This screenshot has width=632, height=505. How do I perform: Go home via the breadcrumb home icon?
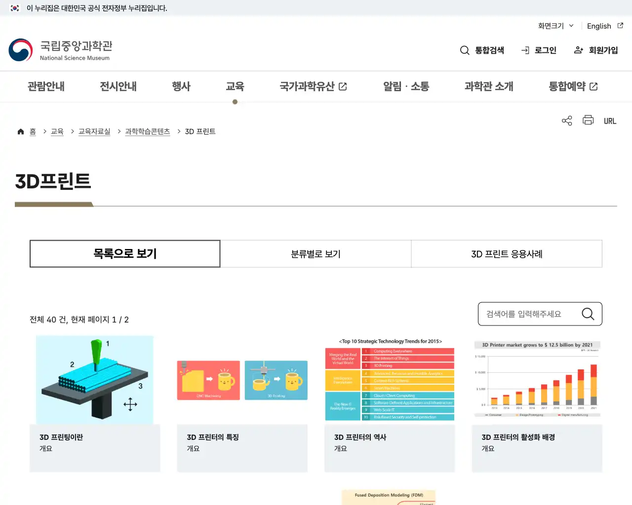(20, 131)
